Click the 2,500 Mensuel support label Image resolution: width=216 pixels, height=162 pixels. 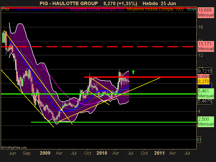coord(206,122)
